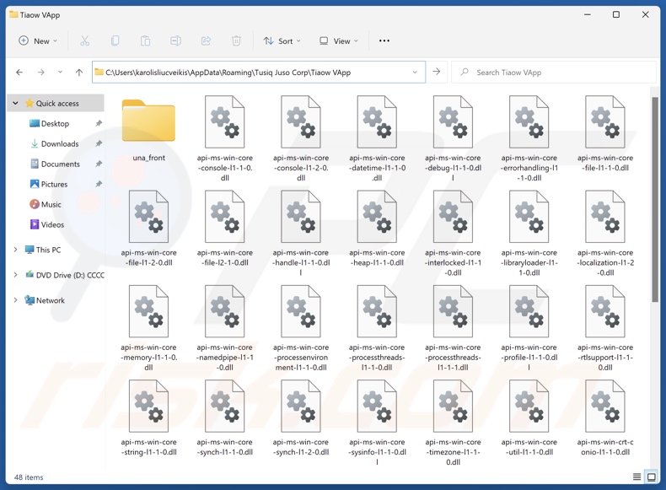Screen dimensions: 666x490
Task: Open the View layout dropdown
Action: click(x=339, y=40)
